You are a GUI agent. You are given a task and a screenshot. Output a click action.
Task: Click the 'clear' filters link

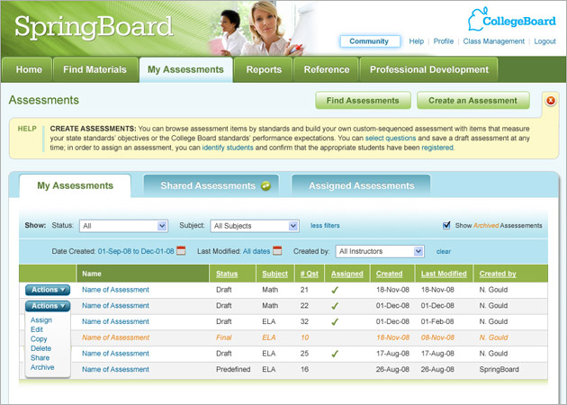(x=444, y=251)
